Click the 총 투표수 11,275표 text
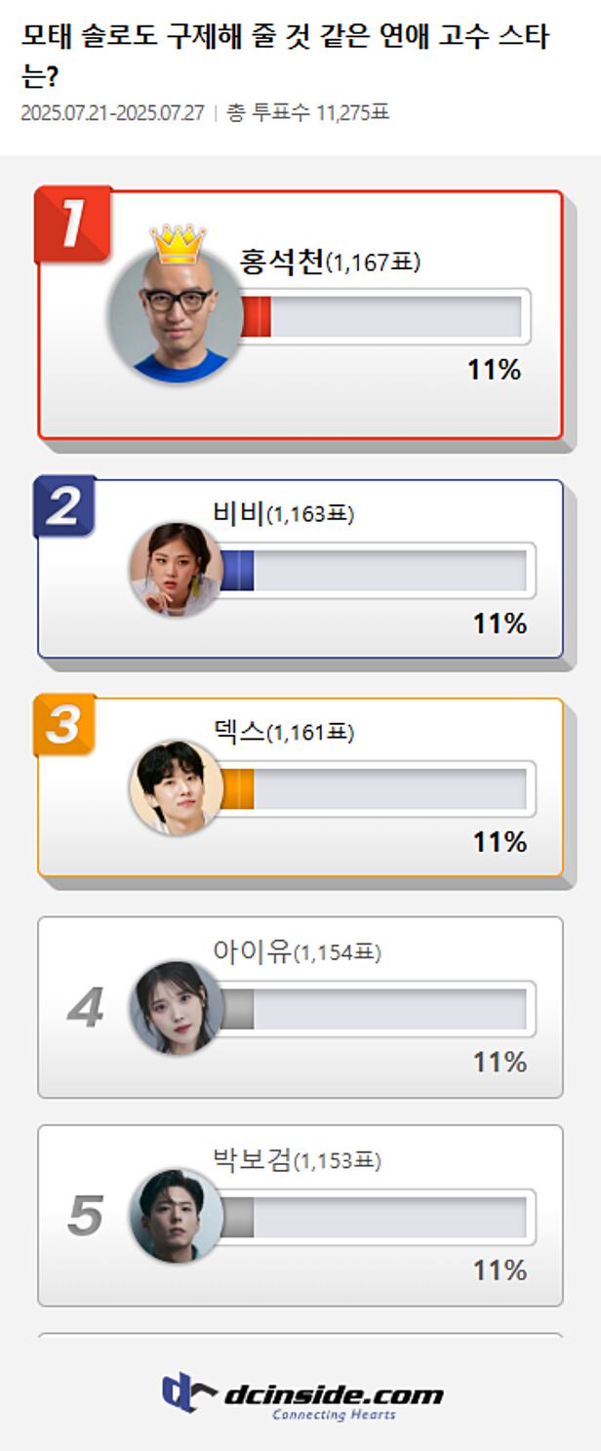Image resolution: width=601 pixels, height=1451 pixels. [308, 113]
